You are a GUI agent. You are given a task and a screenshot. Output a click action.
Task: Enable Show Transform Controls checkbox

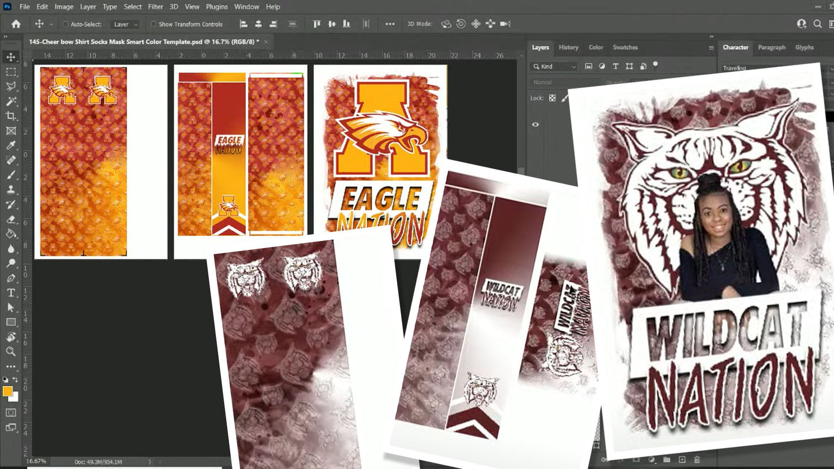click(x=154, y=24)
